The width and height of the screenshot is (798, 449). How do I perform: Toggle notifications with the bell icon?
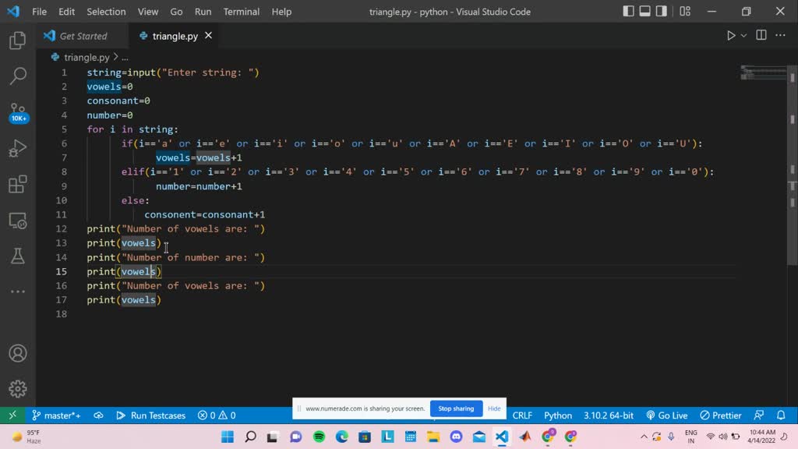coord(781,415)
